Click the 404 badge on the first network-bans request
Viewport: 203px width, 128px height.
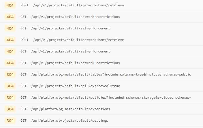(x=10, y=5)
